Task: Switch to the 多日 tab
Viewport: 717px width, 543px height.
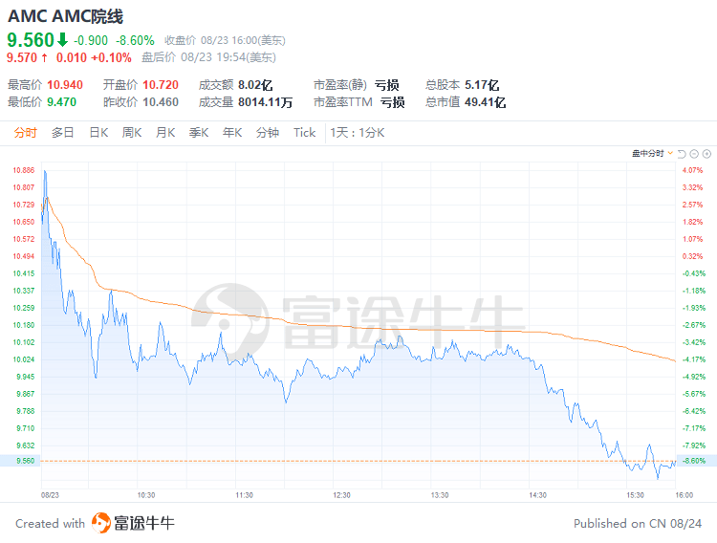Action: click(x=63, y=133)
